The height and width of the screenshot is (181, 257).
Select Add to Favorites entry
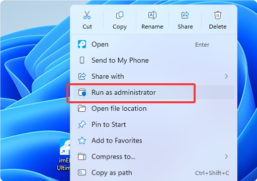[x=153, y=140]
